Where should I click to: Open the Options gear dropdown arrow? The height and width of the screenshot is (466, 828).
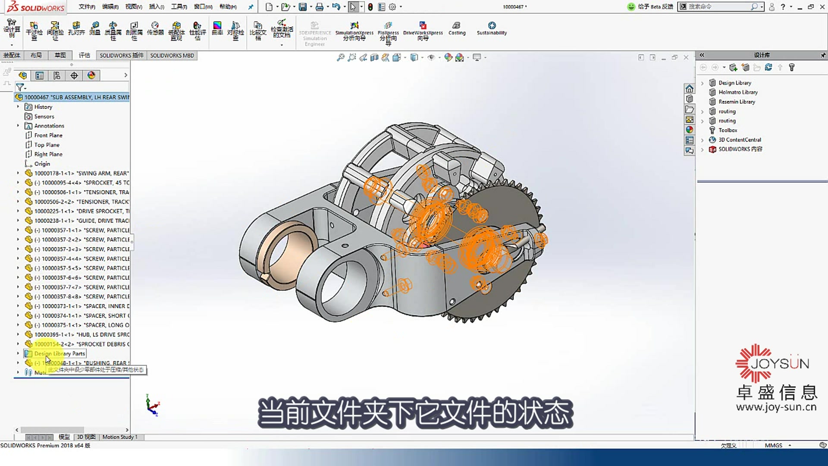point(401,6)
